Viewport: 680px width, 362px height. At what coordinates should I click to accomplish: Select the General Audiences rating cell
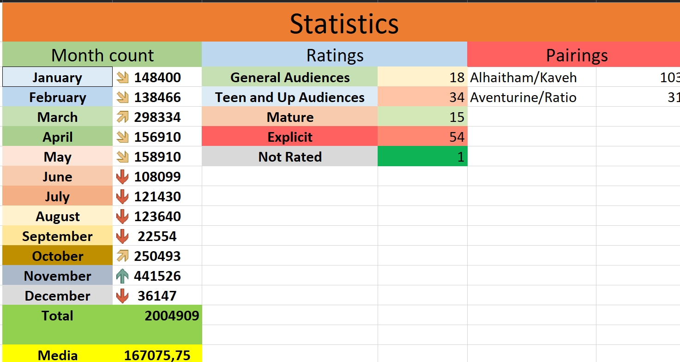[290, 78]
